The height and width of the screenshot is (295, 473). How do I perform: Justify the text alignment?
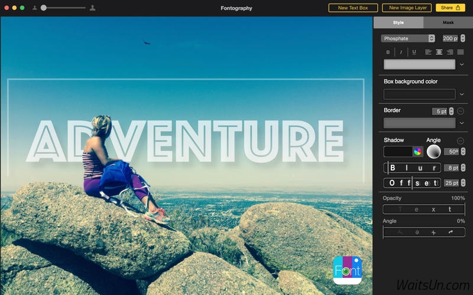coord(461,52)
